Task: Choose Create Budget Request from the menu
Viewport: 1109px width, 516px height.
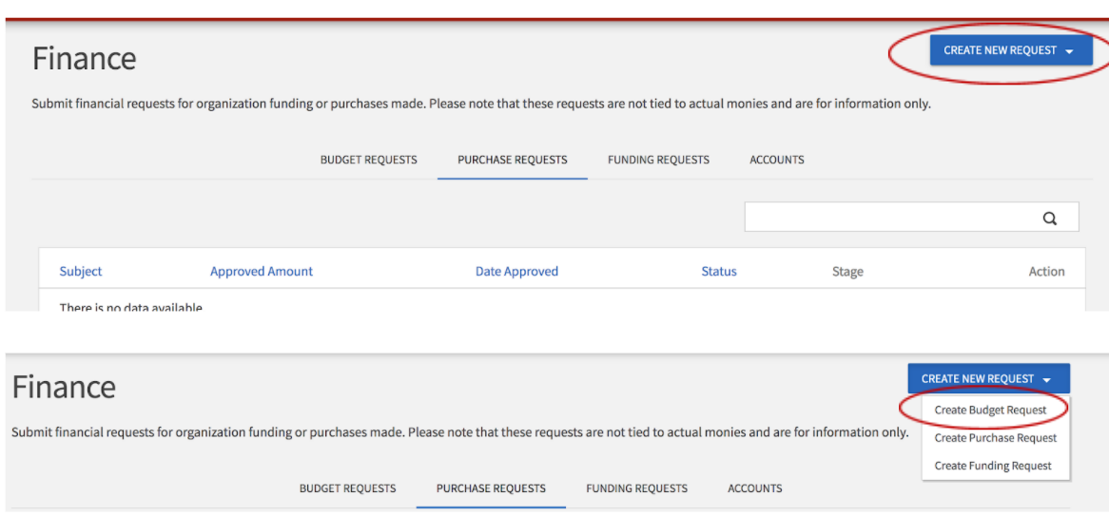Action: 990,410
